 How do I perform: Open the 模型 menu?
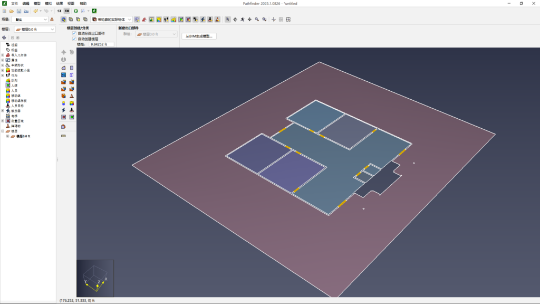(37, 3)
